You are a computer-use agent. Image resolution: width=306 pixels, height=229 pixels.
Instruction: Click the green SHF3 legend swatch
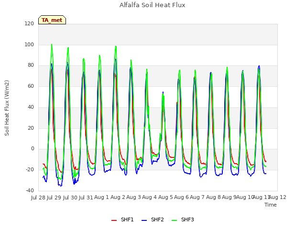[174, 220]
